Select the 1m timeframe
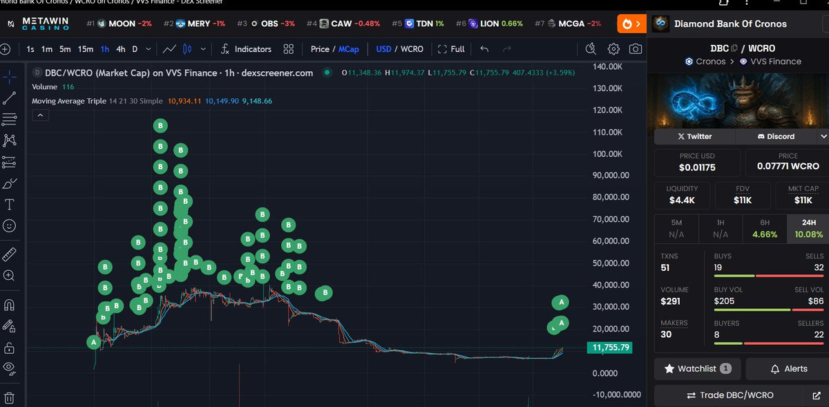The width and height of the screenshot is (829, 407). point(47,49)
